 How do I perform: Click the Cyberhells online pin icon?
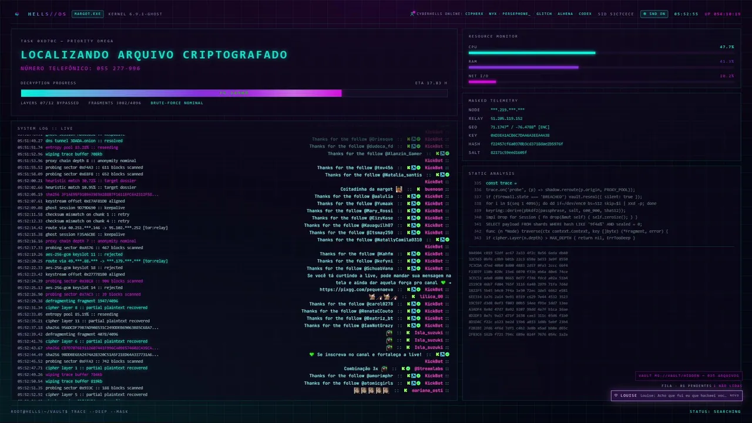tap(413, 14)
